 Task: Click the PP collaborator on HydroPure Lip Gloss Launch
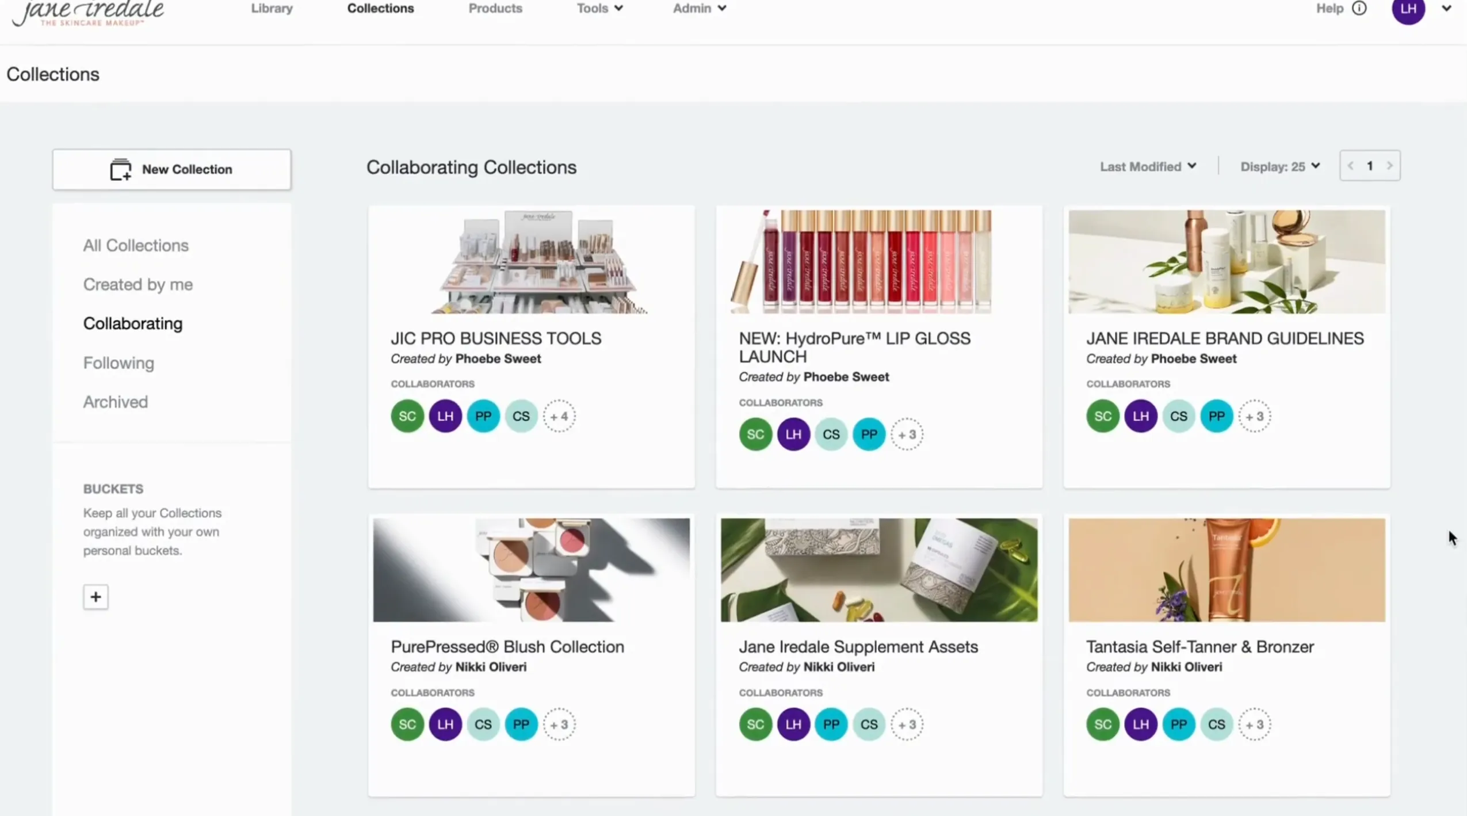pos(869,434)
